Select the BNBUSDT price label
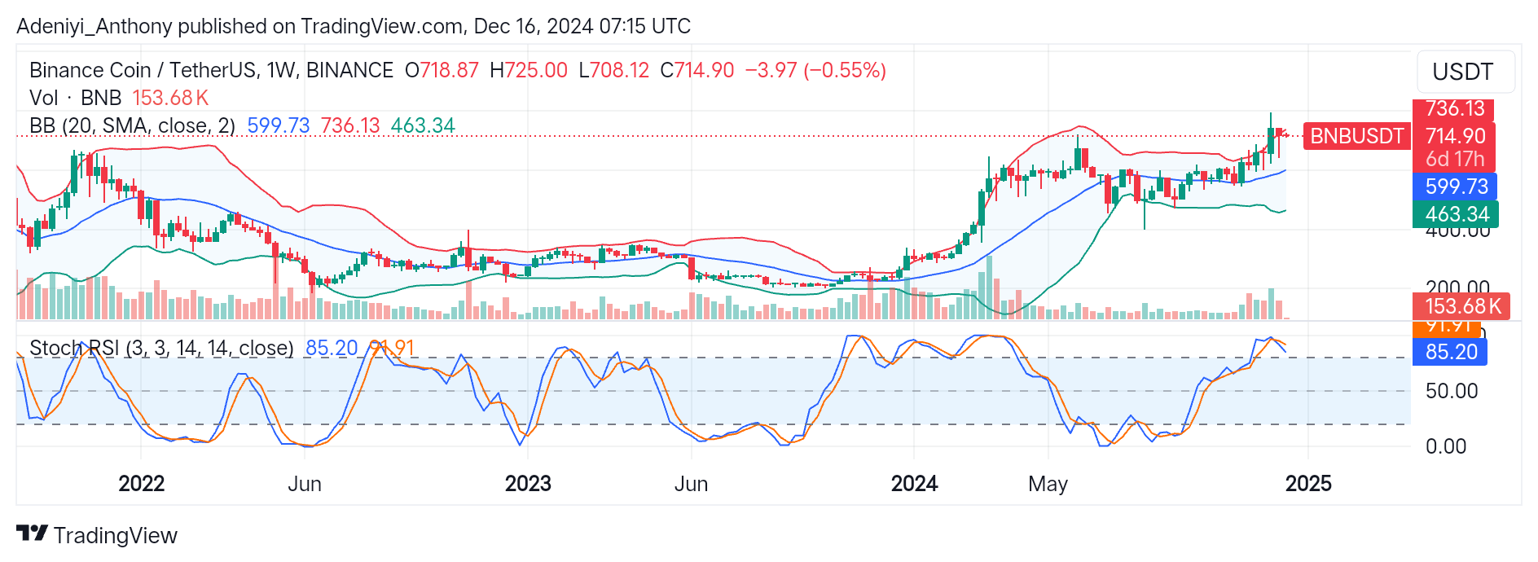1538x562 pixels. (x=1357, y=136)
